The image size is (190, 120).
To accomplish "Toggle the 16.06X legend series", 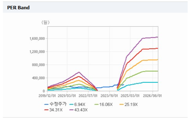I will [104, 105].
